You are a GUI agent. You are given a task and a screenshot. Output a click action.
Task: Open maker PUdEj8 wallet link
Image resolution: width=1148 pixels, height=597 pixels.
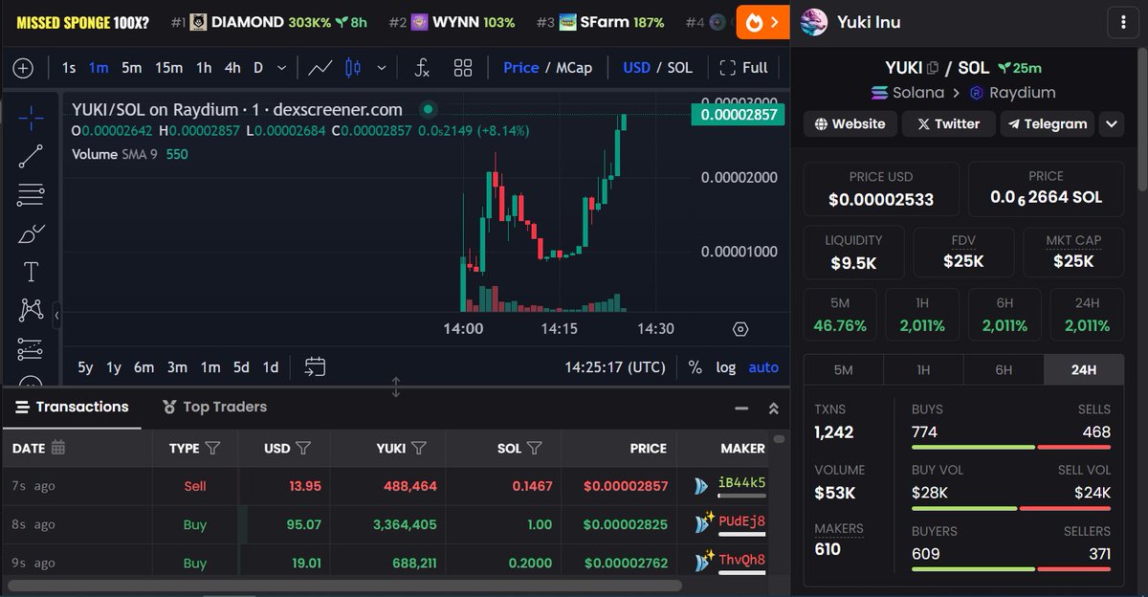coord(741,521)
